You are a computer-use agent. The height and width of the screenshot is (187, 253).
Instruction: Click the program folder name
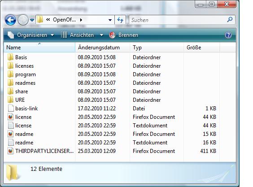click(x=26, y=74)
